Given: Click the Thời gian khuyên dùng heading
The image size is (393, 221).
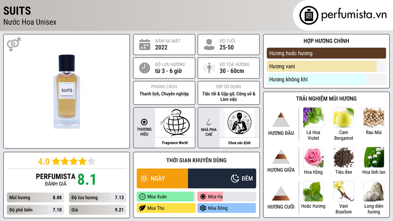Looking at the screenshot, I should click(196, 160).
